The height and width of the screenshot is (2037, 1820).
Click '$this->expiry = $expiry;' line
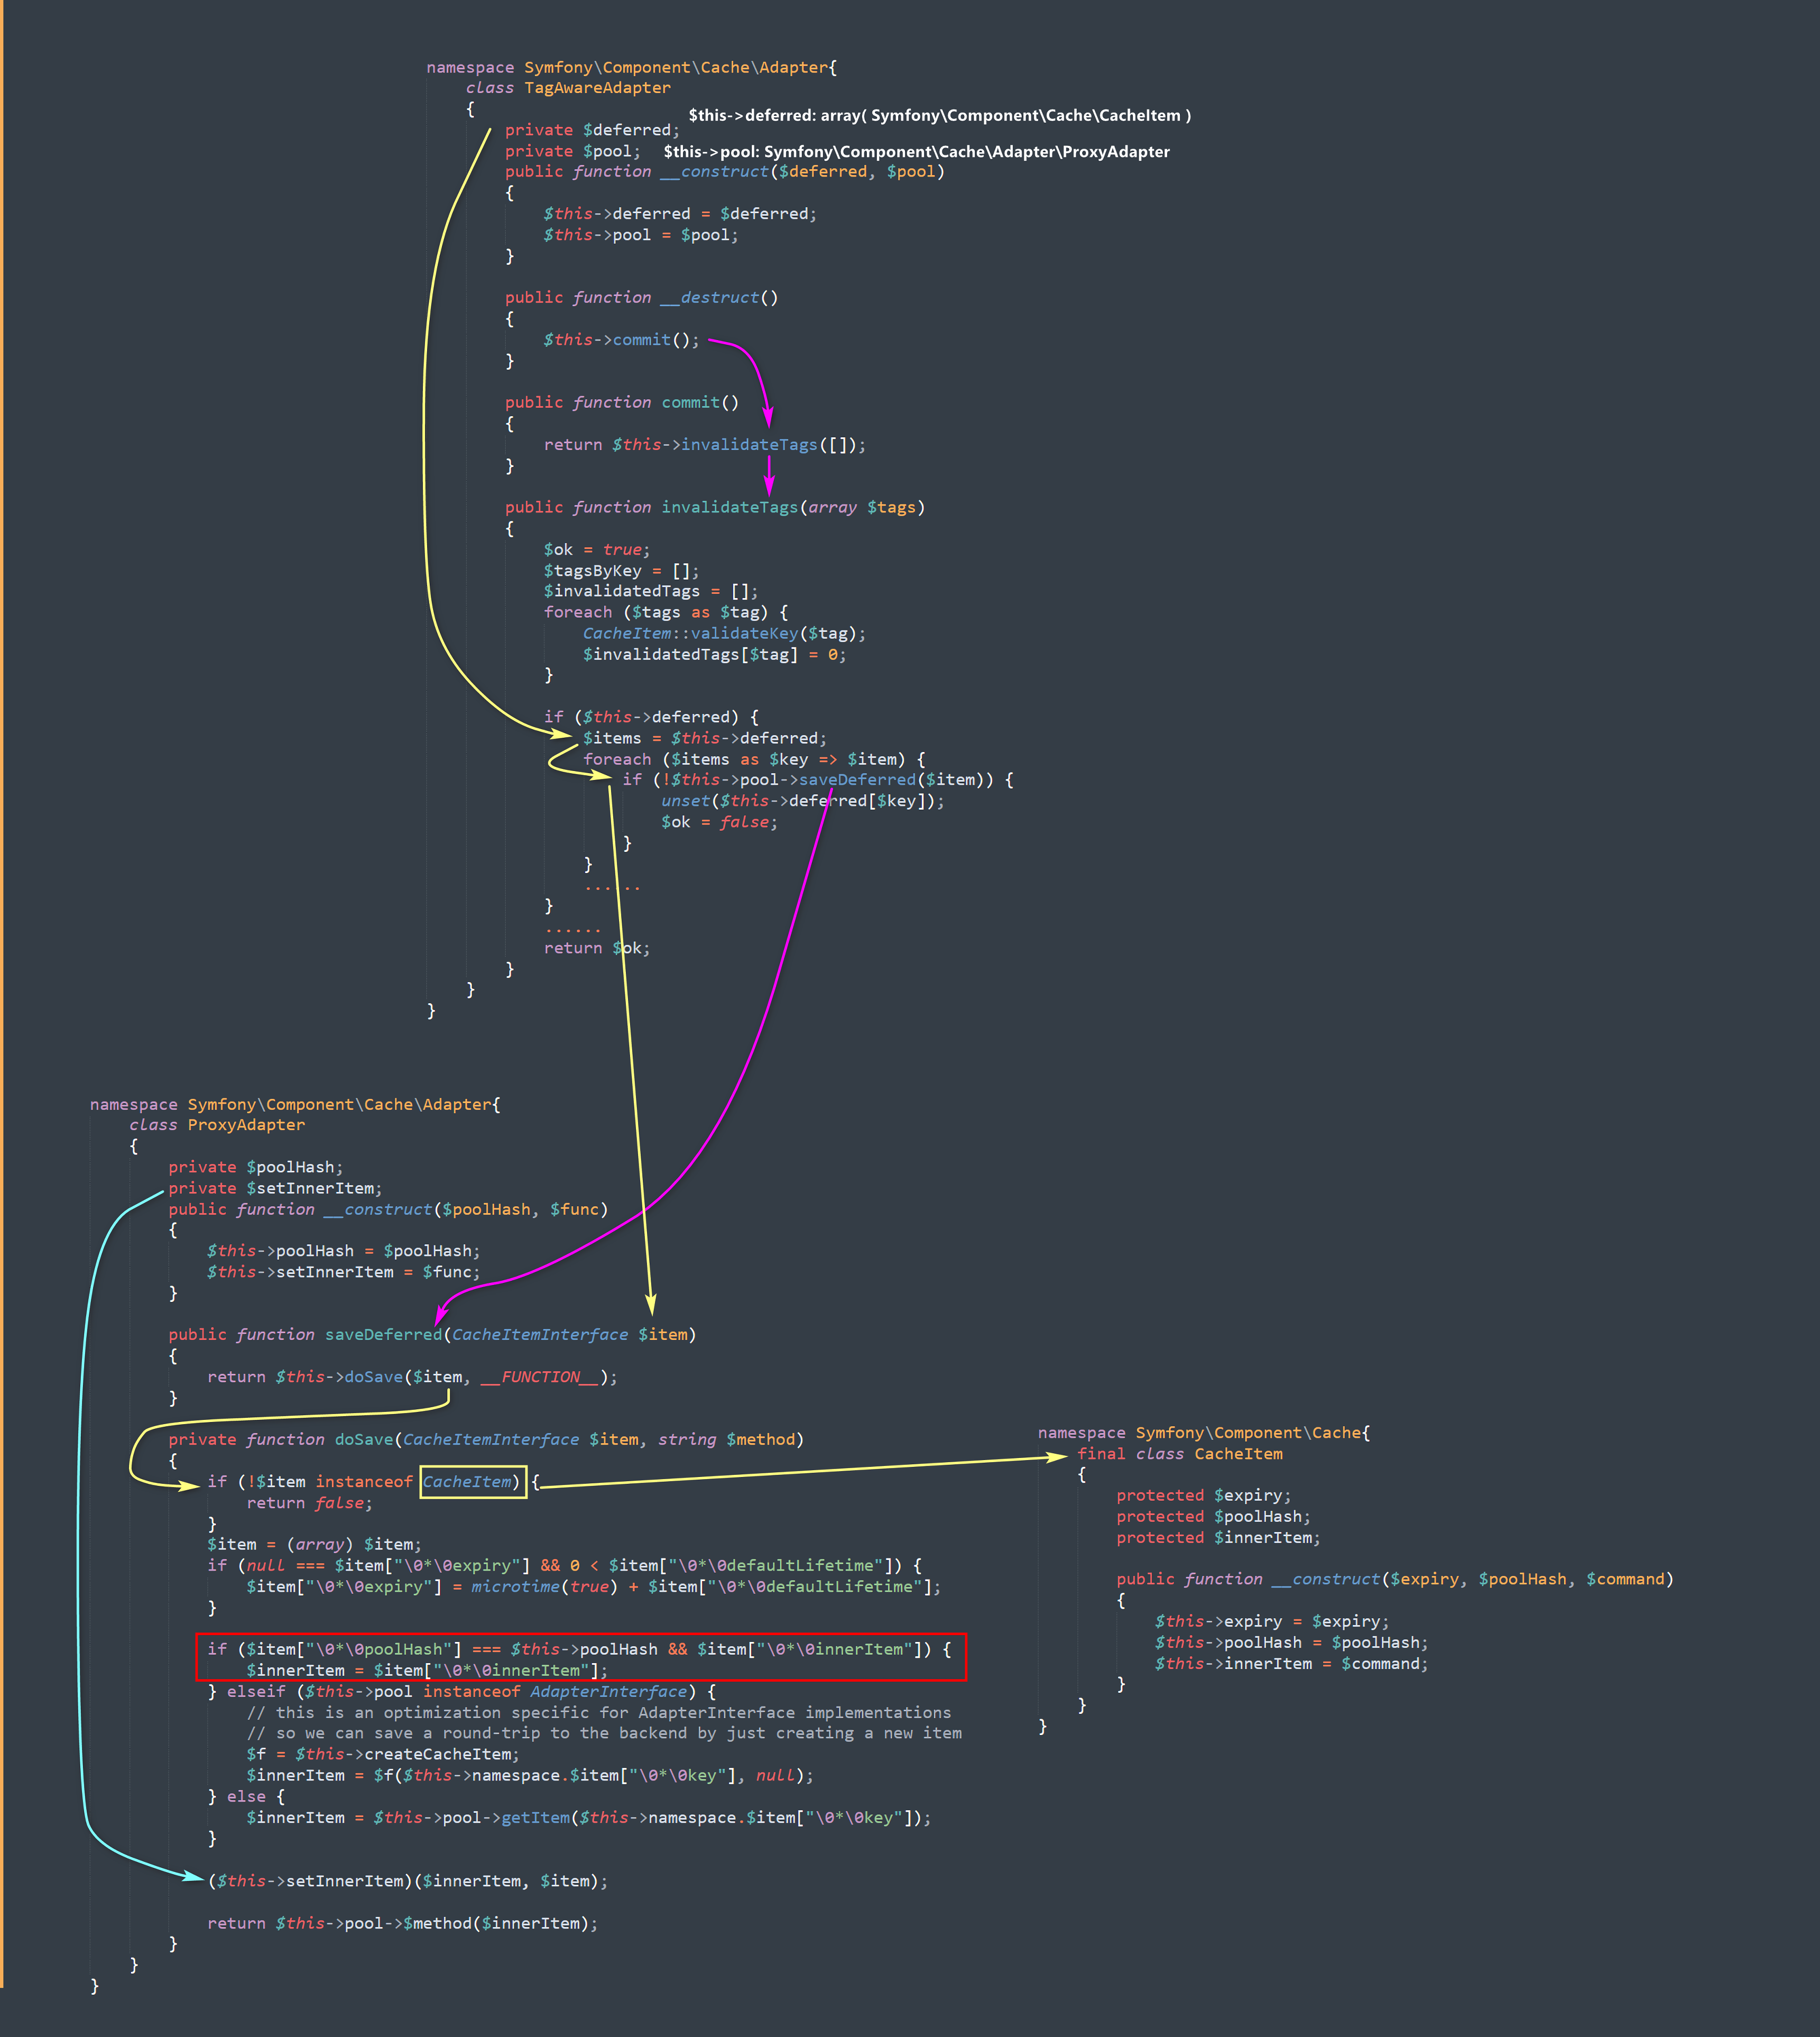1272,1621
